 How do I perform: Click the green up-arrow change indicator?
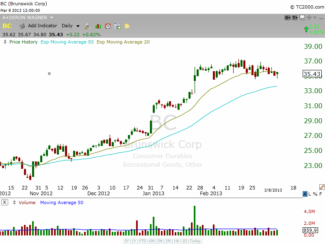(306, 29)
